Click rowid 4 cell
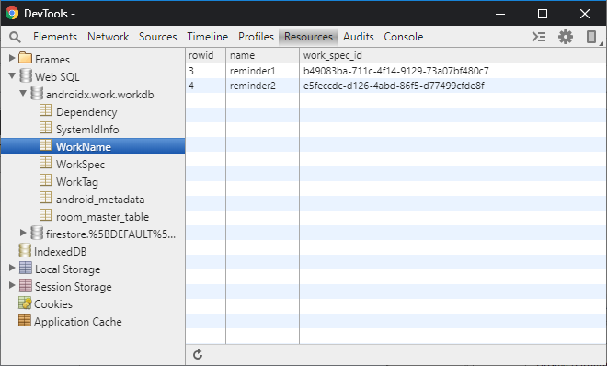The height and width of the screenshot is (366, 607). [206, 86]
